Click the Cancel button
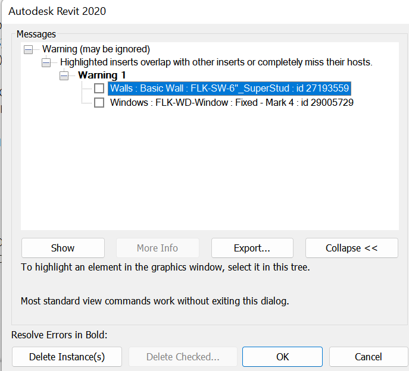 pyautogui.click(x=369, y=357)
